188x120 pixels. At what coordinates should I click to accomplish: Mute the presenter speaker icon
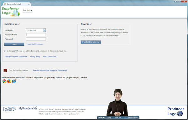tap(104, 117)
